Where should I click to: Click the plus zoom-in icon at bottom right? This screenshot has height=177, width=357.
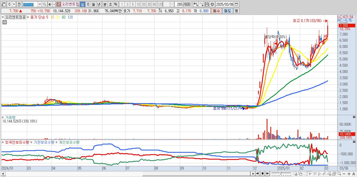coord(349,174)
